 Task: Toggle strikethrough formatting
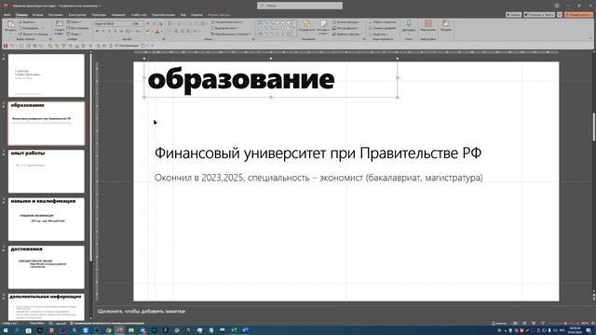122,31
